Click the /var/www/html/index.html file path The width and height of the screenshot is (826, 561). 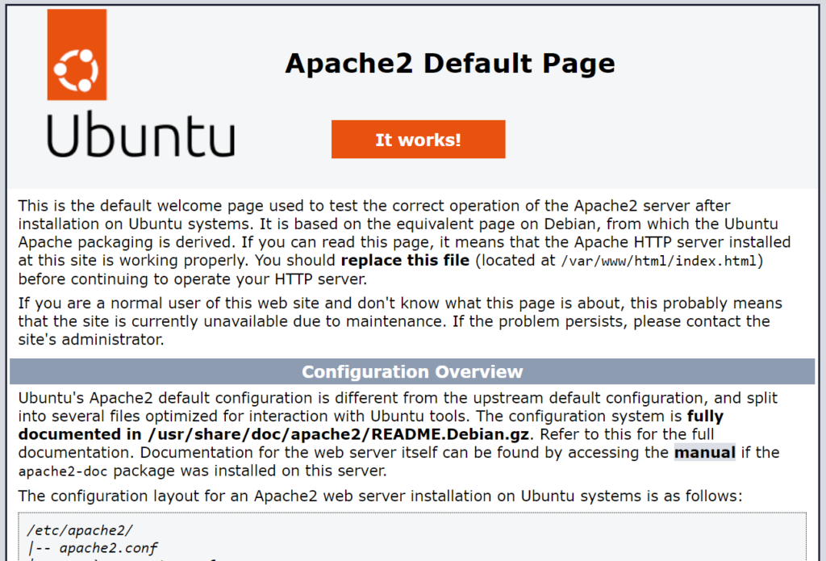tap(661, 261)
